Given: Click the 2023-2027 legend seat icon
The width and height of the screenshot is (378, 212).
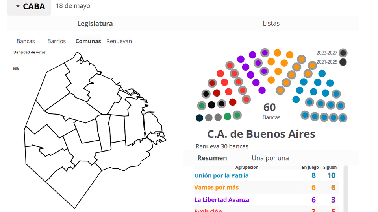Looking at the screenshot, I should (343, 53).
